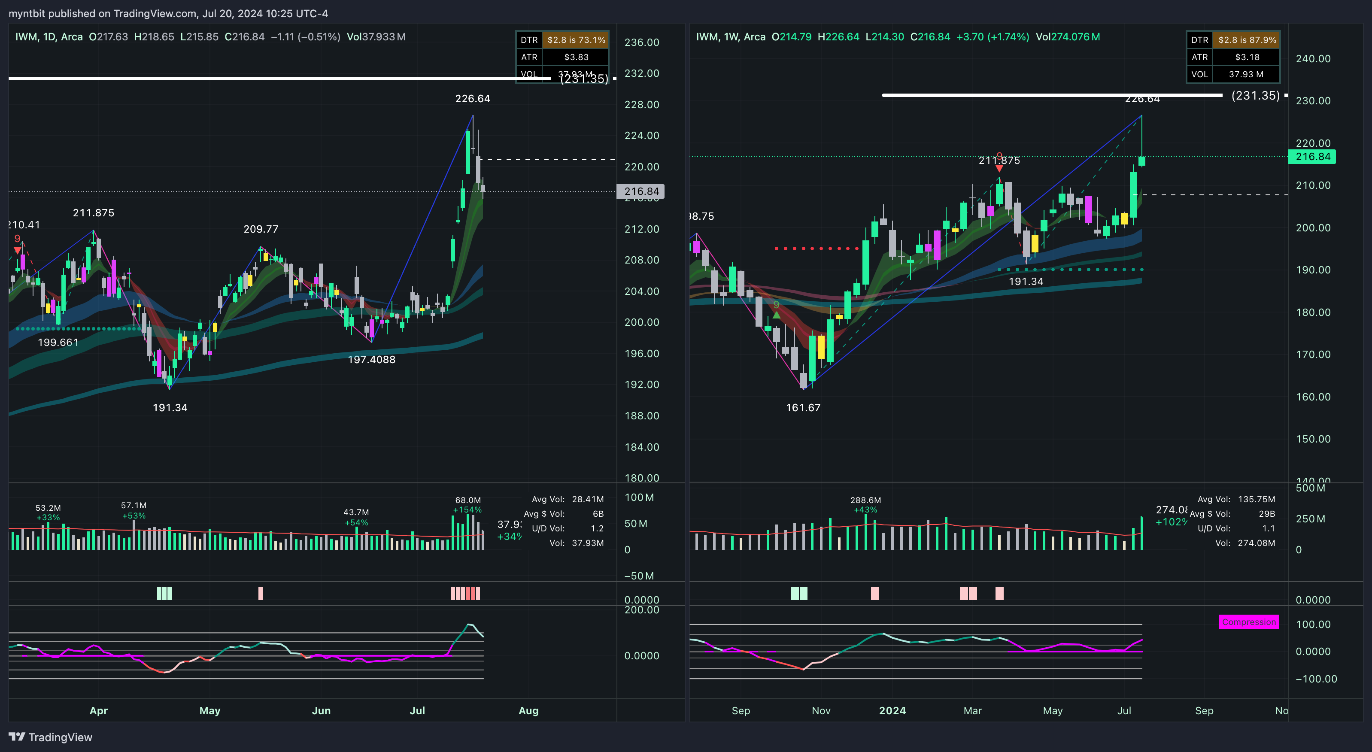Click the orange '$2.8 is 73.1%' DTR cell
Screen dimensions: 1372x752
(576, 40)
